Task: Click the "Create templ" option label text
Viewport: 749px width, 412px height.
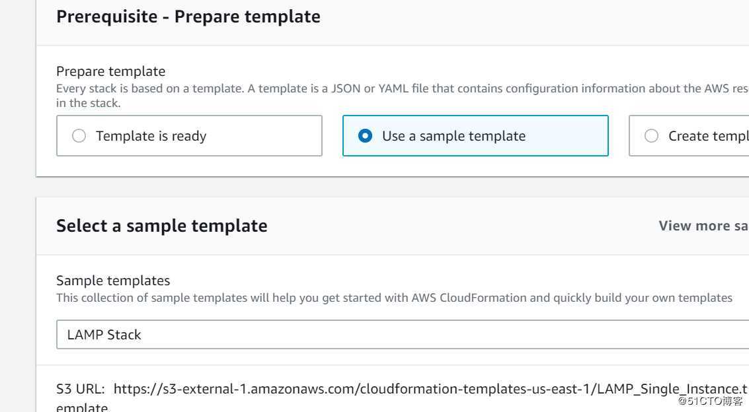Action: pos(708,136)
